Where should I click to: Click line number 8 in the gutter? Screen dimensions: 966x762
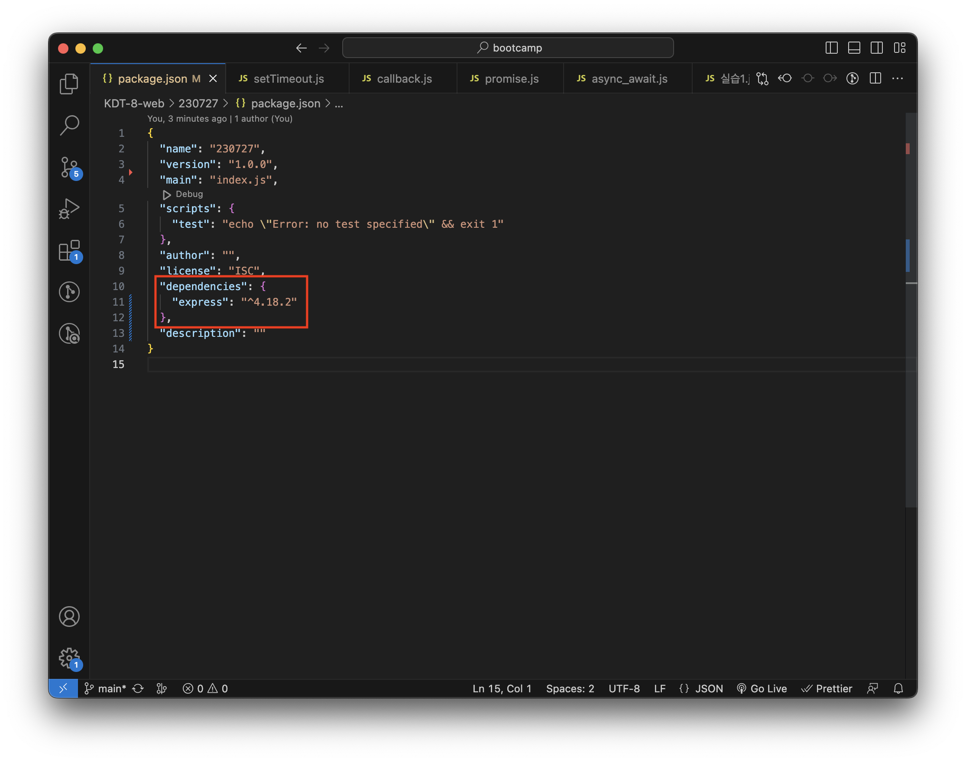click(121, 255)
